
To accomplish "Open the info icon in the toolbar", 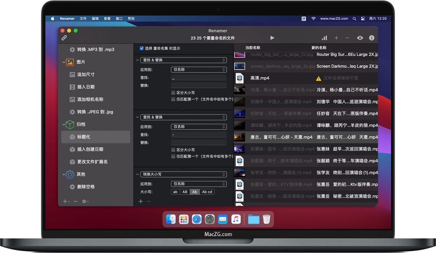I will (372, 38).
